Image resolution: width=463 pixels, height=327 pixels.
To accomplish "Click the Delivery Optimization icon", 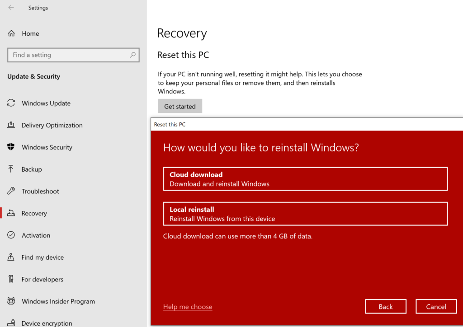I will click(11, 125).
